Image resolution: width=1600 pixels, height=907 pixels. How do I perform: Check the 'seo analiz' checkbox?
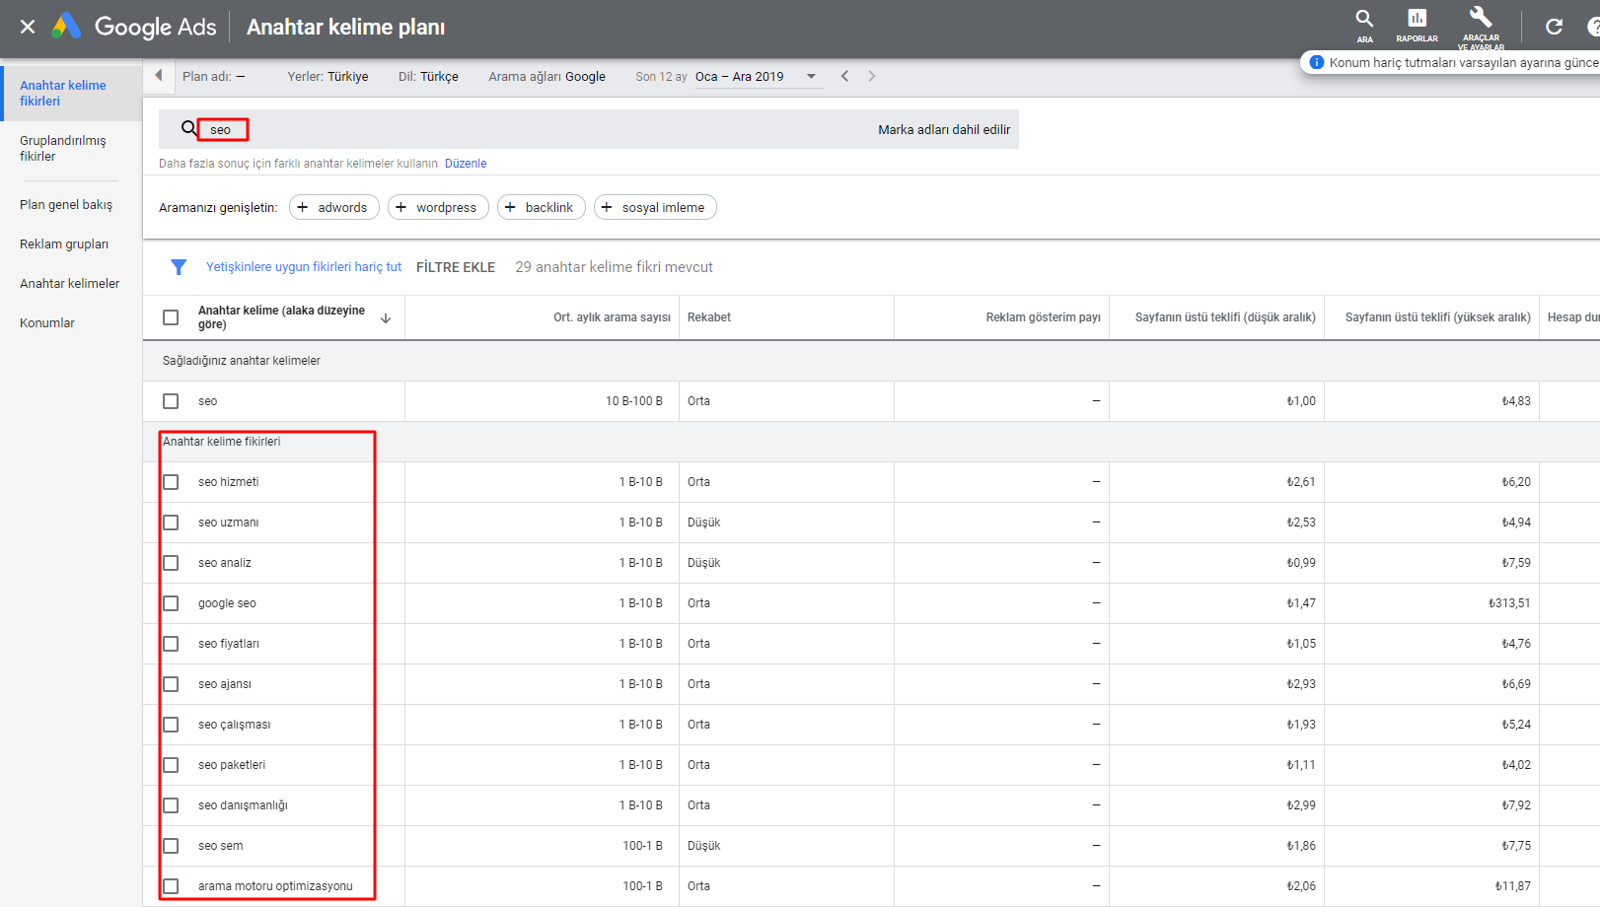[x=171, y=563]
